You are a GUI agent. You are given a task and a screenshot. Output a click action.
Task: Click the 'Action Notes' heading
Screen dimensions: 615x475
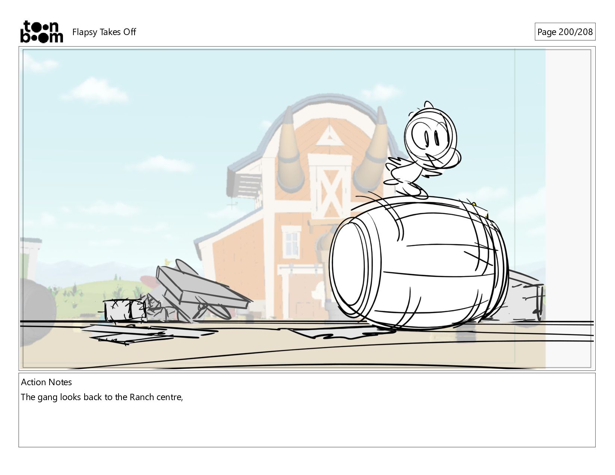tap(47, 382)
